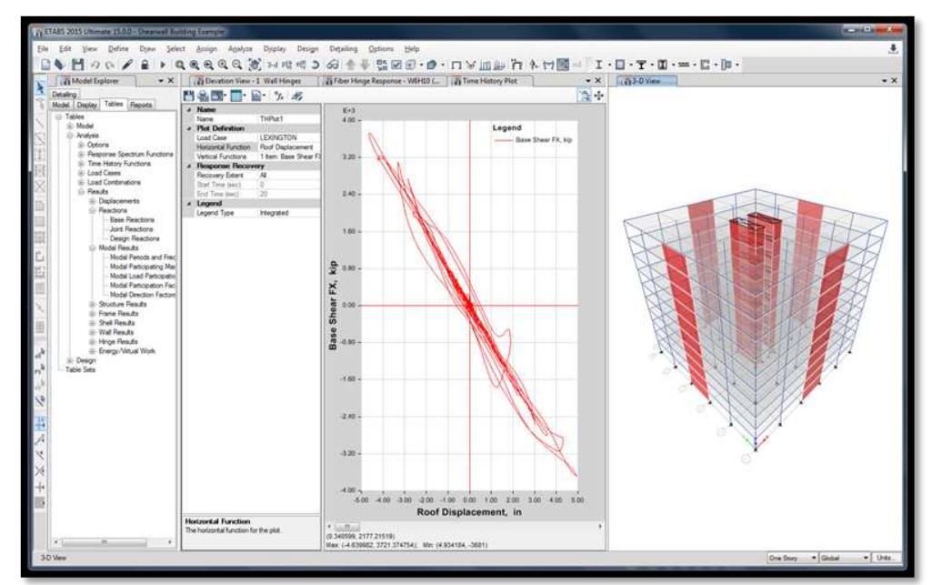Open the One Story dropdown in status bar

[x=792, y=558]
